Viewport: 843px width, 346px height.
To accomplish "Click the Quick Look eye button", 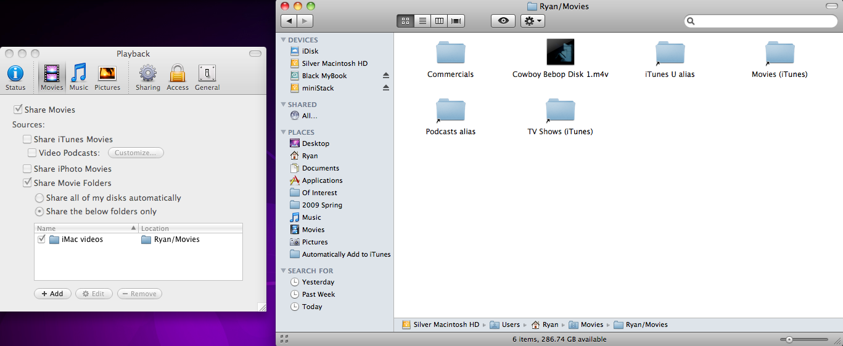I will coord(503,21).
